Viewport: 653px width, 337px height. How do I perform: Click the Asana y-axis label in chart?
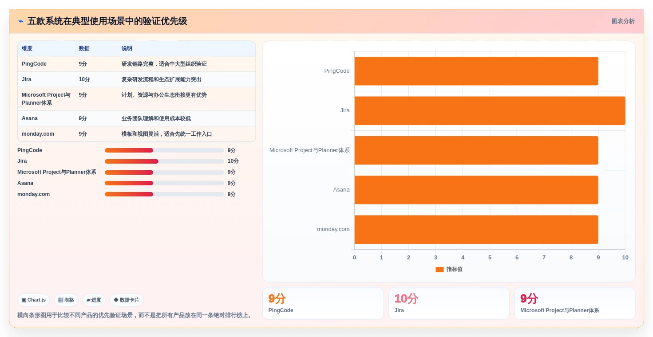(x=341, y=190)
